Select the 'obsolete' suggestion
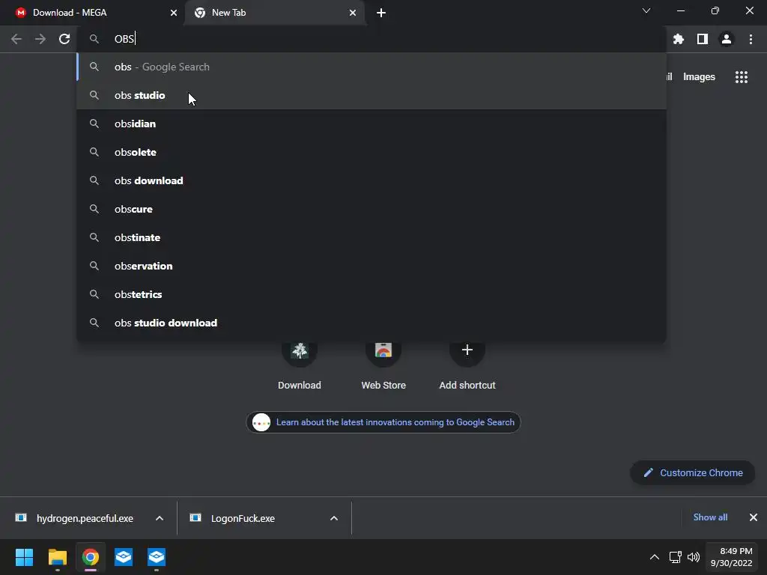767x575 pixels. pos(372,152)
